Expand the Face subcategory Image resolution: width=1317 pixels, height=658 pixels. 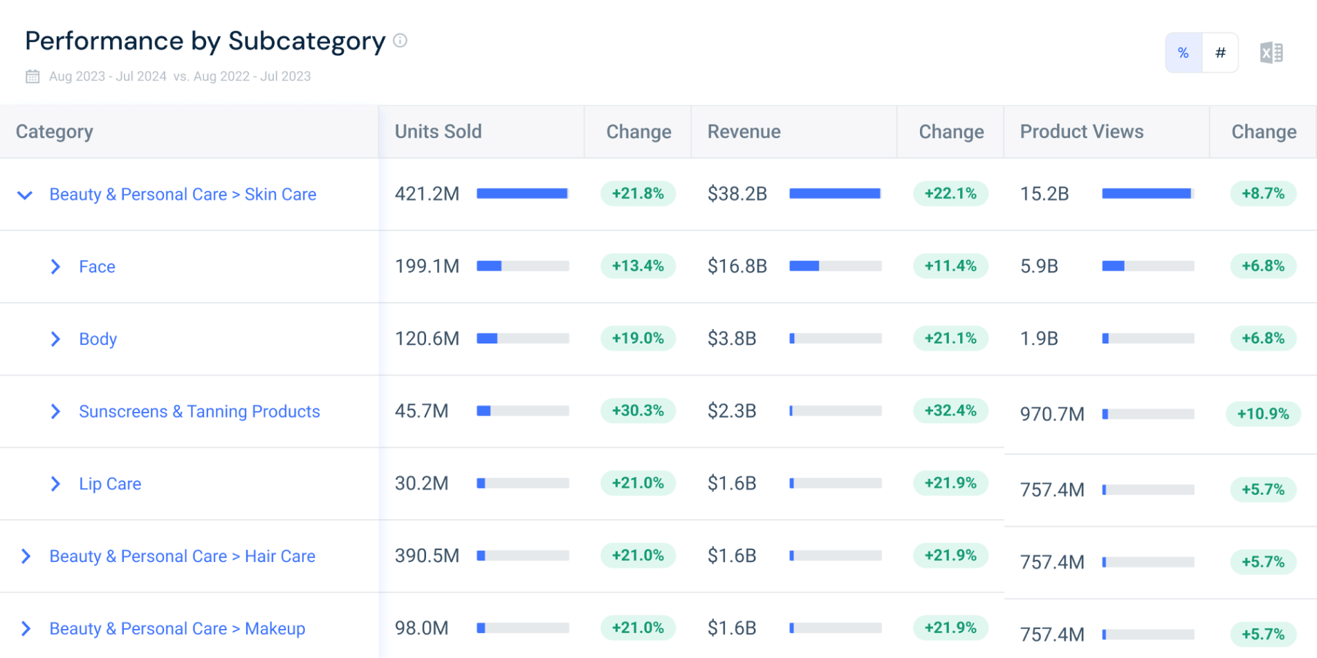(x=55, y=267)
